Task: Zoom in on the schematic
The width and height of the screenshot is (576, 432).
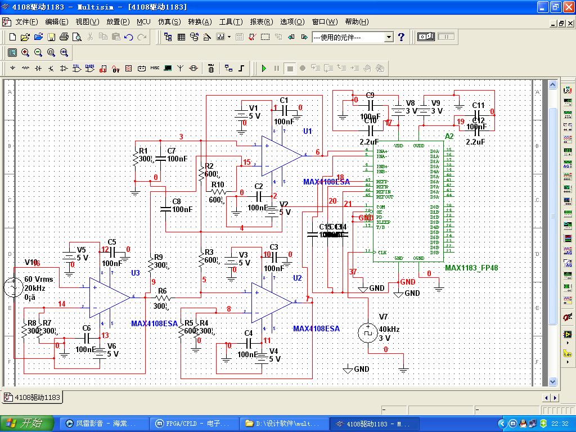Action: point(25,53)
